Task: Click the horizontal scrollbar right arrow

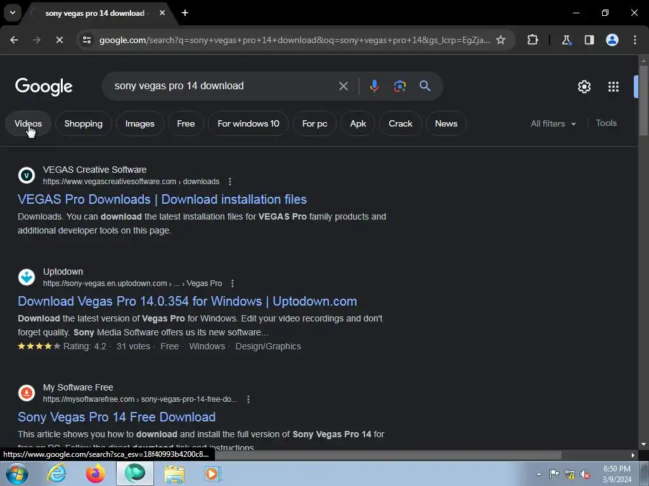Action: [633, 455]
